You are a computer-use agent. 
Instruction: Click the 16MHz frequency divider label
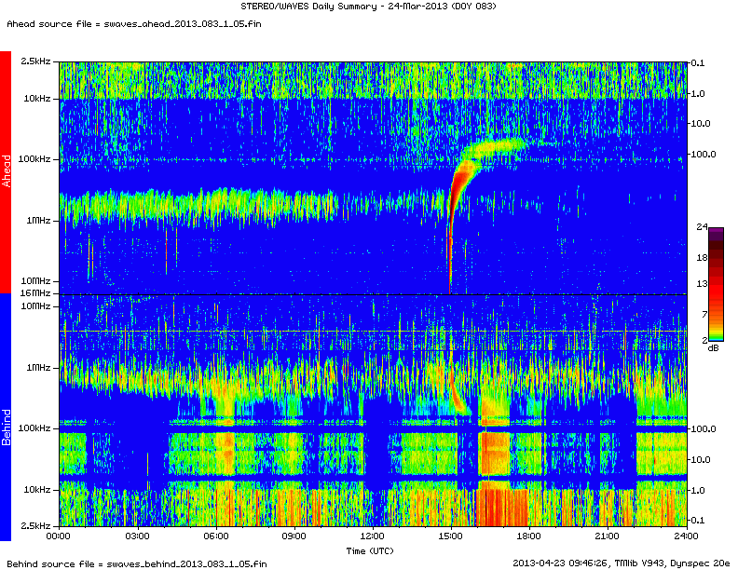(35, 294)
